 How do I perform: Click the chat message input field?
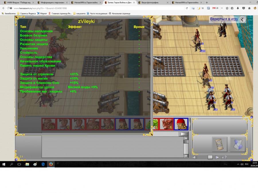pos(110,134)
